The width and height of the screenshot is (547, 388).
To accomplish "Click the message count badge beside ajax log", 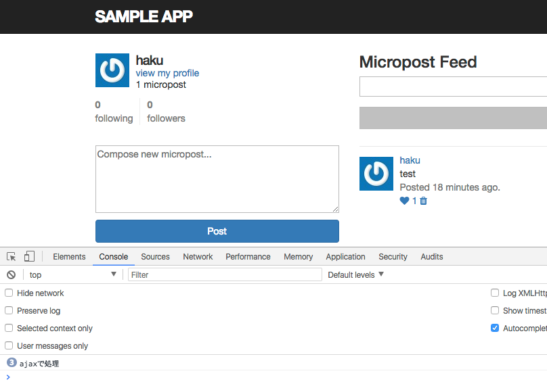I will tap(11, 363).
